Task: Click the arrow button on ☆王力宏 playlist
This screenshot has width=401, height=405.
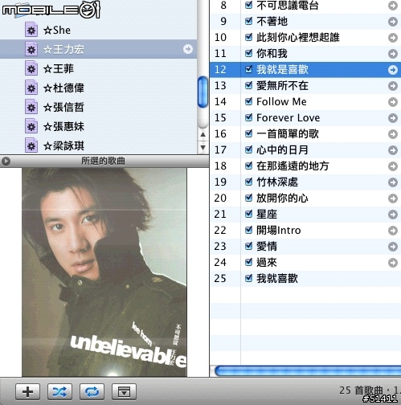Action: tap(188, 49)
